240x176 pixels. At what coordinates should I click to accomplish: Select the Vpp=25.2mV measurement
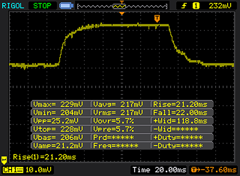tap(60, 121)
